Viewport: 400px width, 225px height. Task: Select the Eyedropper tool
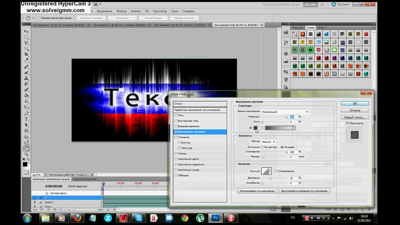(x=27, y=60)
